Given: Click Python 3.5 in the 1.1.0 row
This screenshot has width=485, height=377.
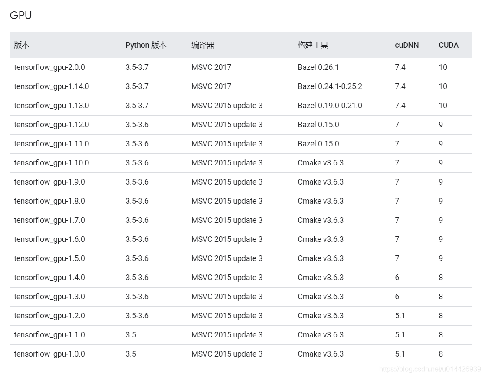Looking at the screenshot, I should [131, 335].
